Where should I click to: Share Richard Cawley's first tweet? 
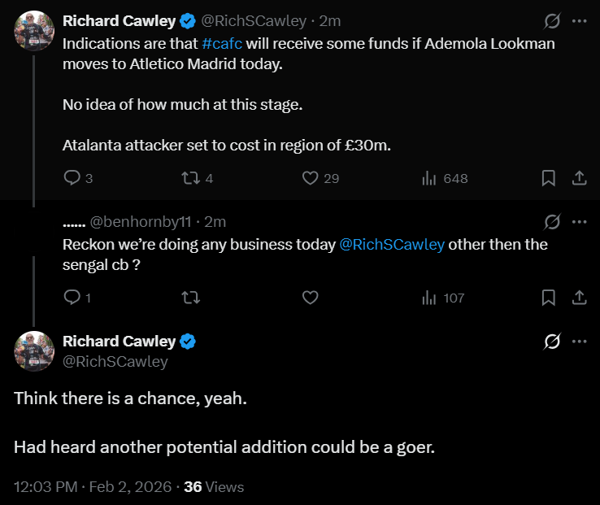[580, 178]
